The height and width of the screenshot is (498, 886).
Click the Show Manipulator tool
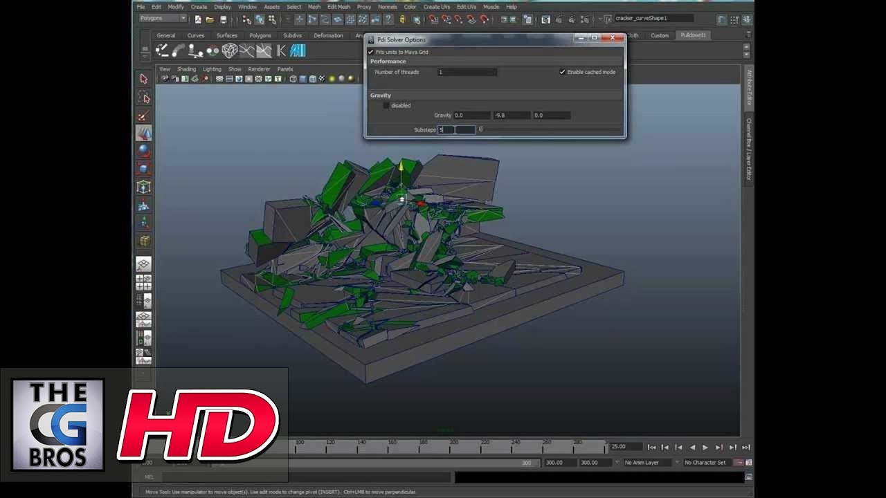tap(144, 223)
